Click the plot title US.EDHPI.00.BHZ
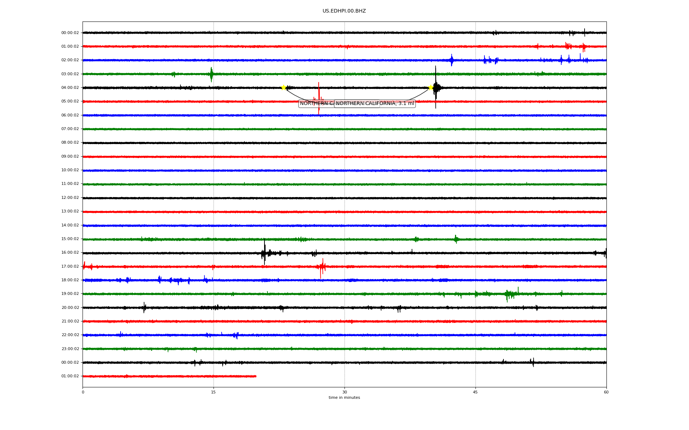This screenshot has height=430, width=689. pos(344,11)
